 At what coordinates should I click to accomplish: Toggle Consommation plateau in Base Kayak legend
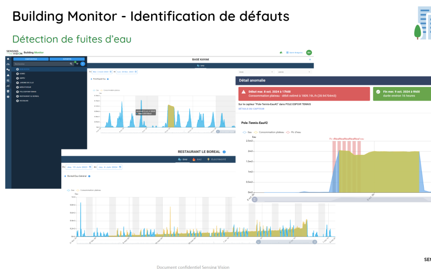pos(110,90)
